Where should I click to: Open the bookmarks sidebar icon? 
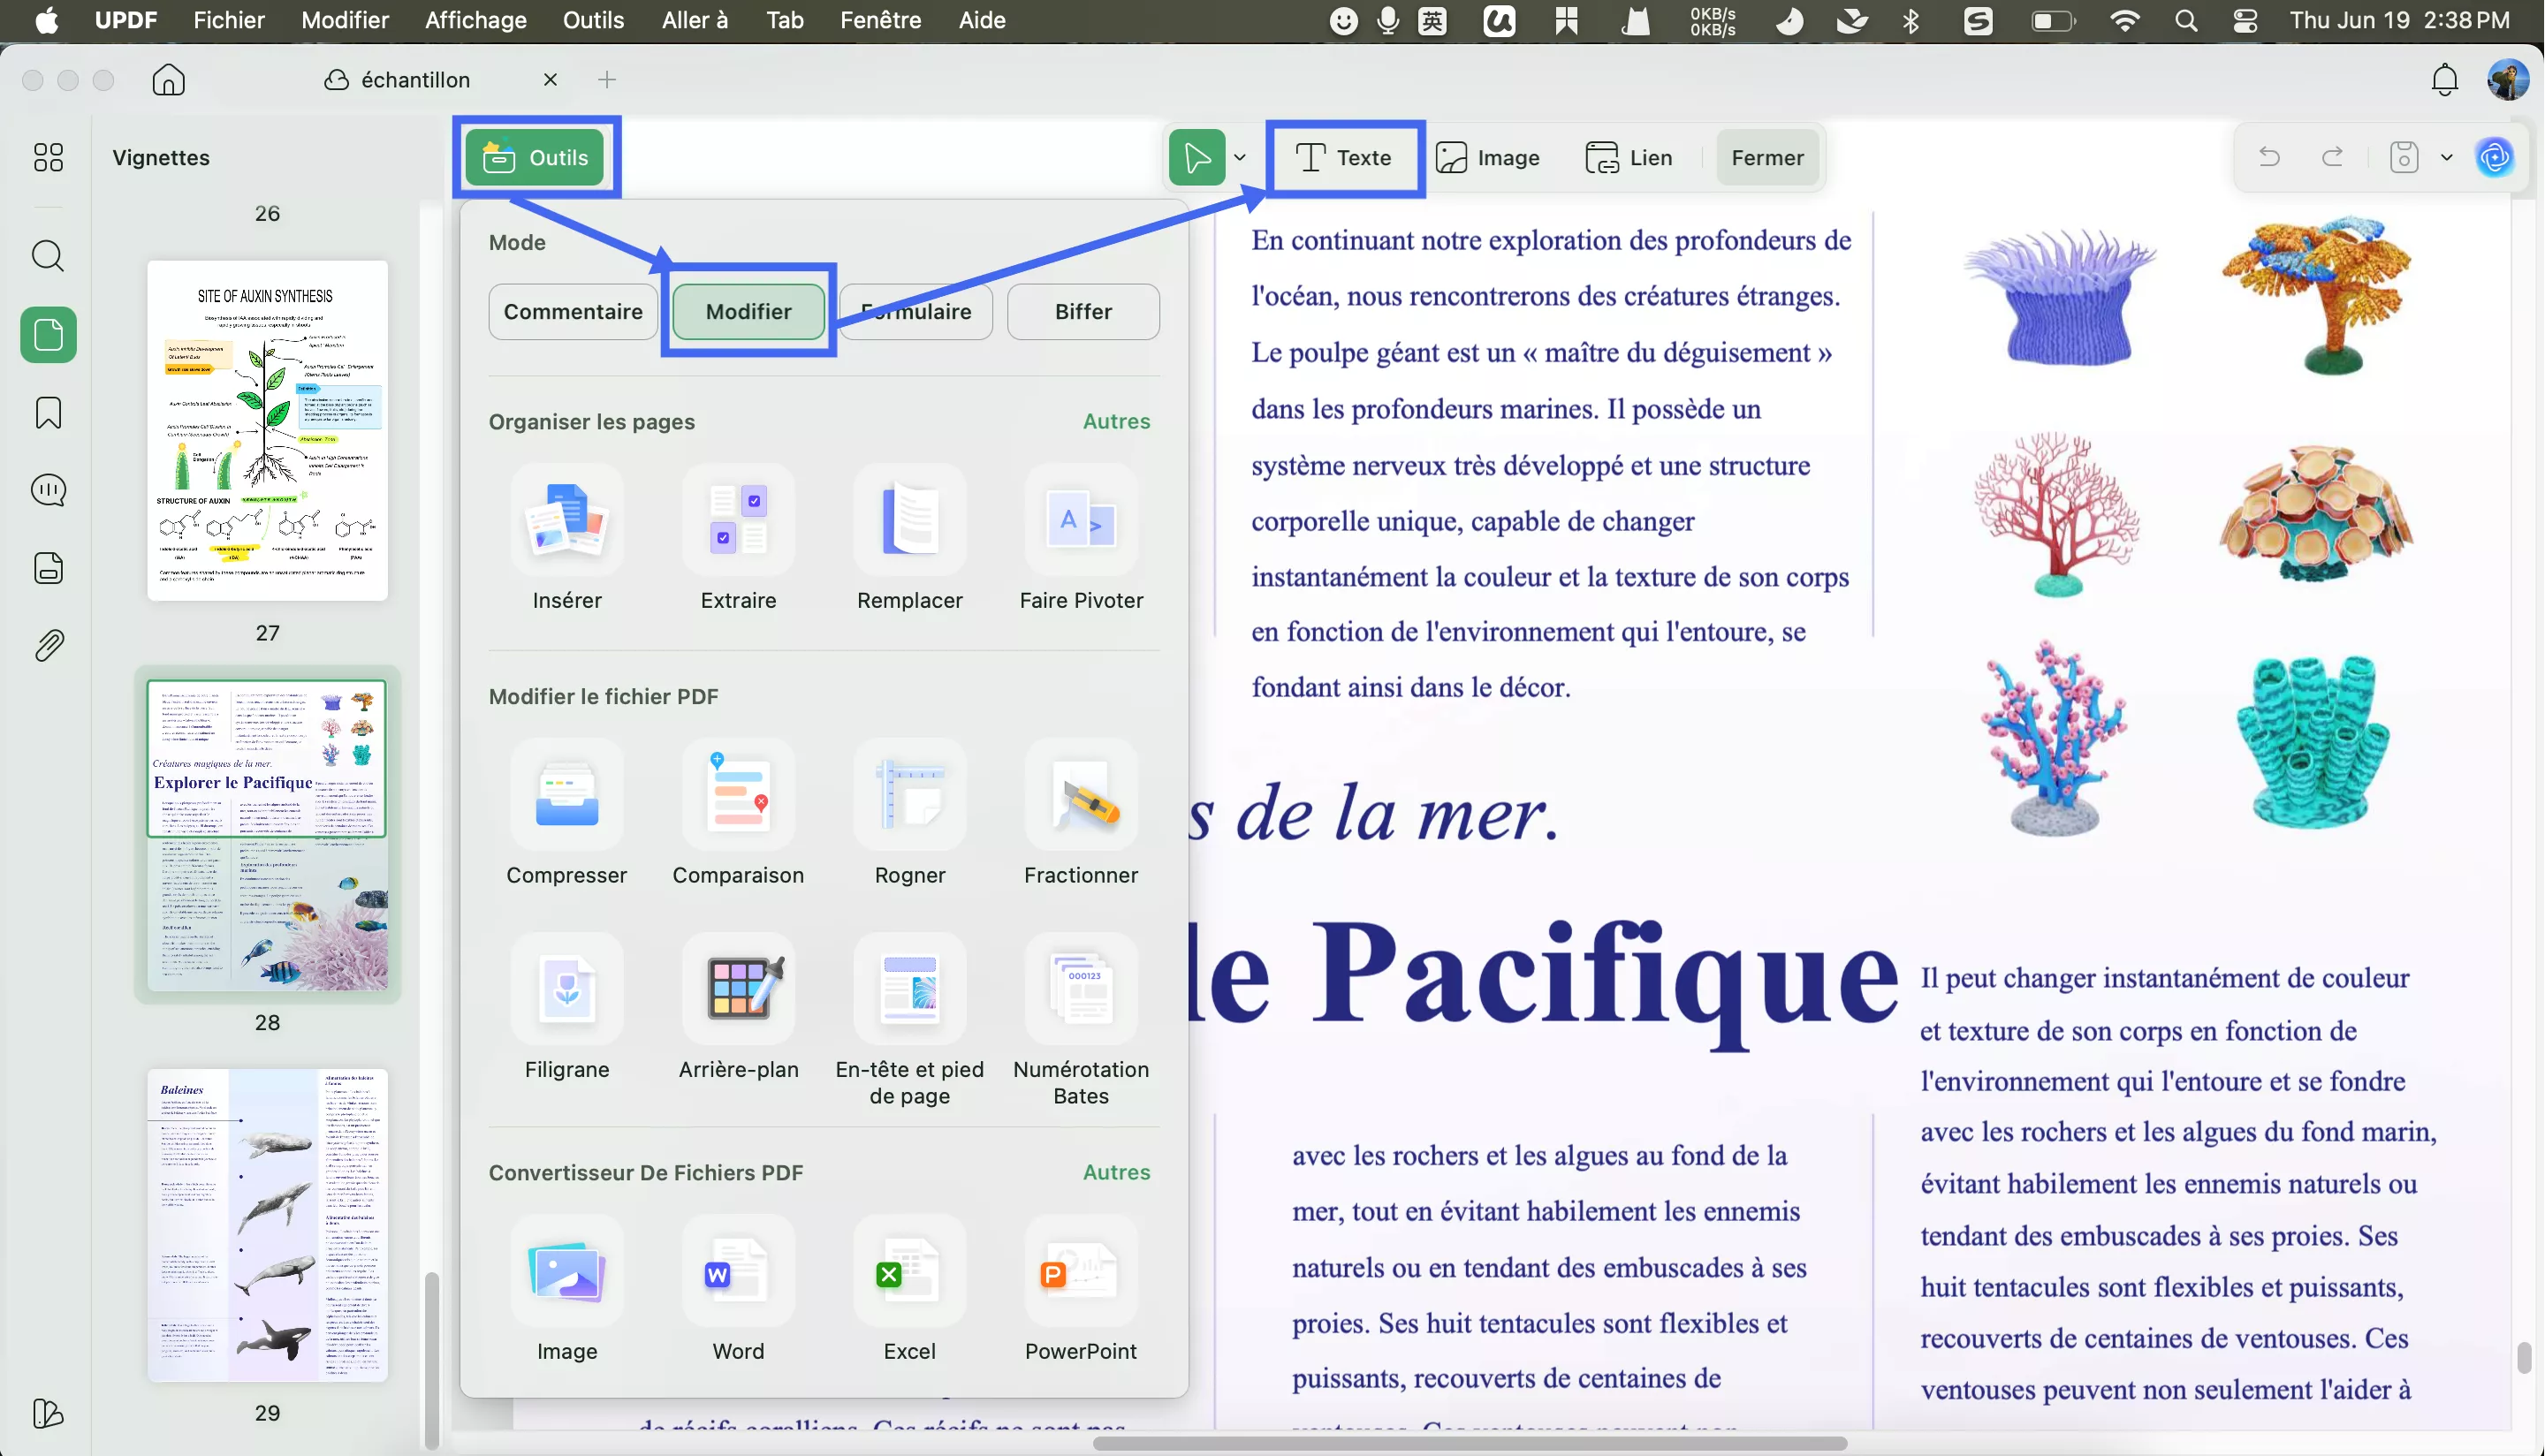click(x=48, y=412)
